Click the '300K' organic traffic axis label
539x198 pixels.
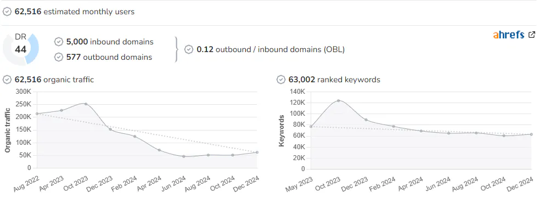[x=24, y=92]
